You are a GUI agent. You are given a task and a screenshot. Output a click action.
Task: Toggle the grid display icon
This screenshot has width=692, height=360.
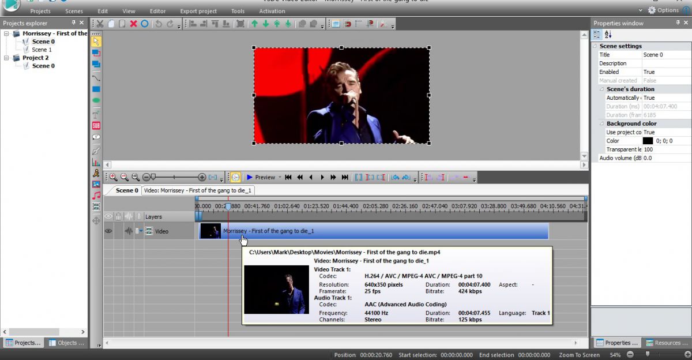point(336,24)
